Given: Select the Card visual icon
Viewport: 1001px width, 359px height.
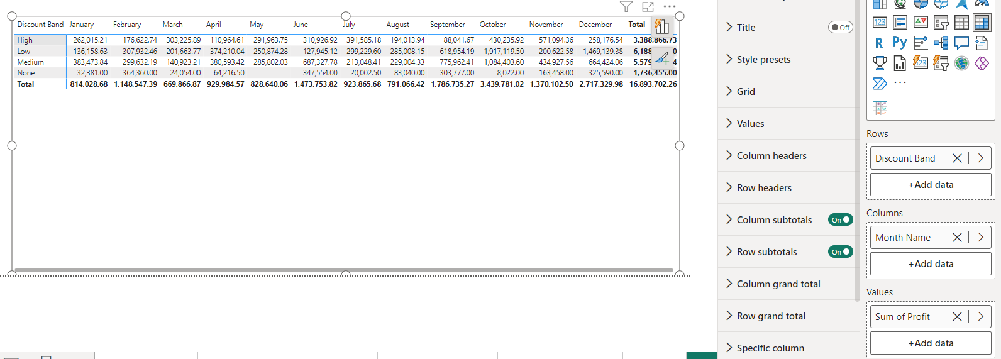Looking at the screenshot, I should [880, 23].
